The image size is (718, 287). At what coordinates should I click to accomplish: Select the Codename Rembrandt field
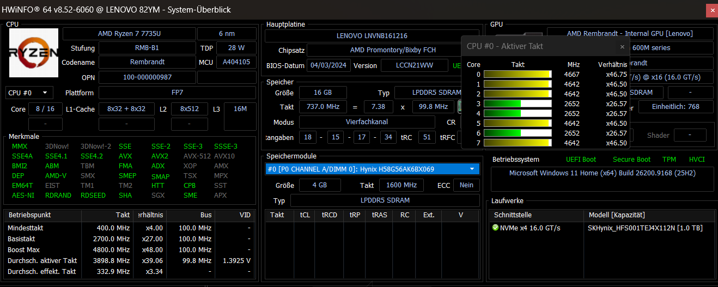147,62
